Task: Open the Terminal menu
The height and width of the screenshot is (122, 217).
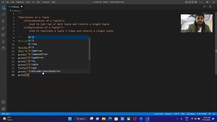Action: 45,2
